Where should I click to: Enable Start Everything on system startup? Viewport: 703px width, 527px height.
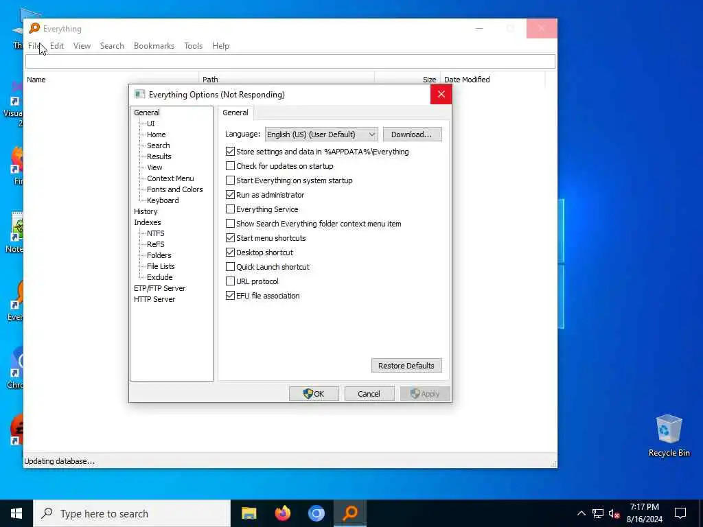click(x=230, y=180)
